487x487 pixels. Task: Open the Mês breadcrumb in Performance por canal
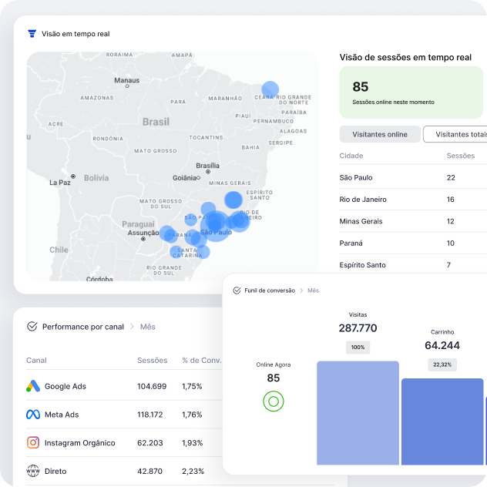(147, 327)
